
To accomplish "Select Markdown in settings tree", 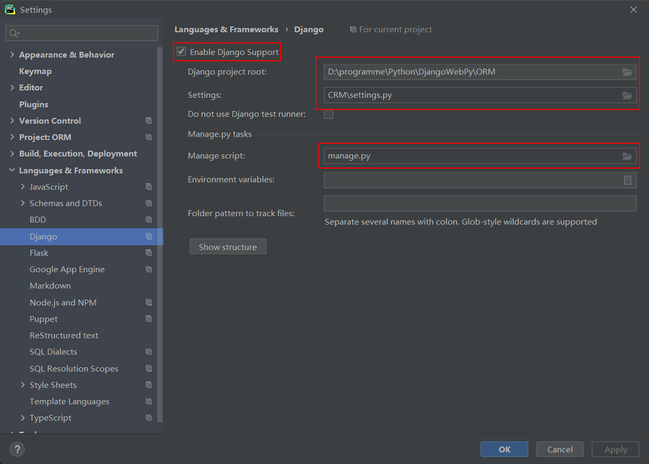I will 50,286.
